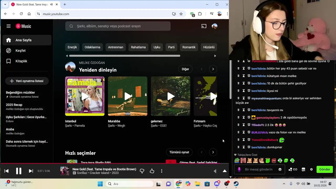Go to the previous track
The width and height of the screenshot is (336, 189).
[x=7, y=171]
